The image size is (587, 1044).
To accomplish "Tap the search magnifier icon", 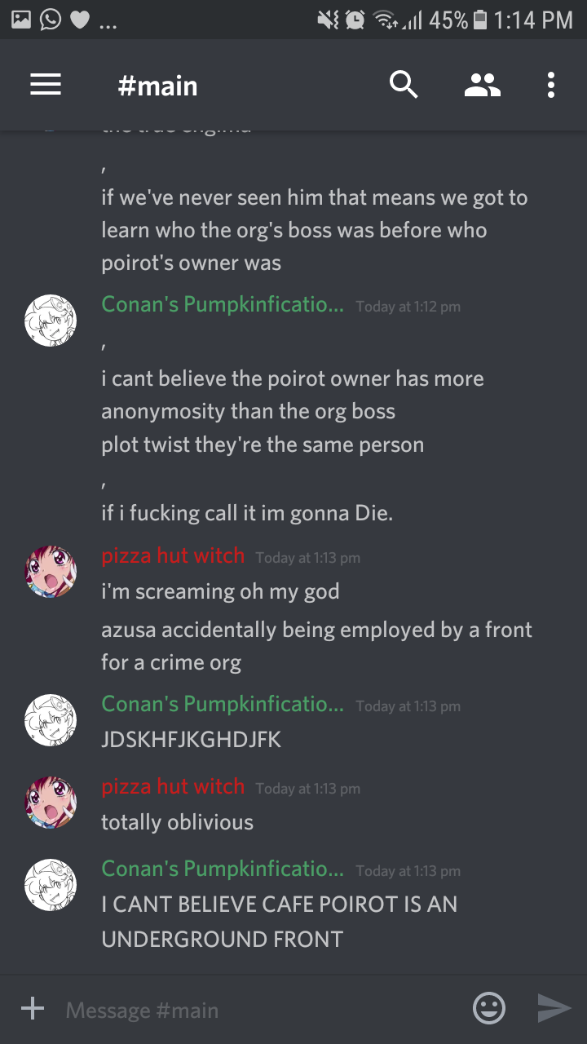I will tap(404, 85).
